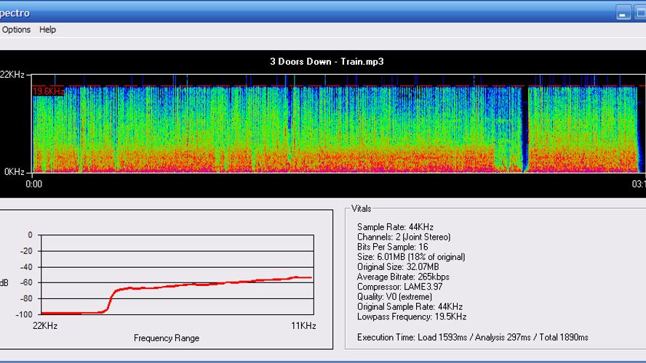Click the 11KHz label under the graph
646x363 pixels.
pyautogui.click(x=303, y=326)
